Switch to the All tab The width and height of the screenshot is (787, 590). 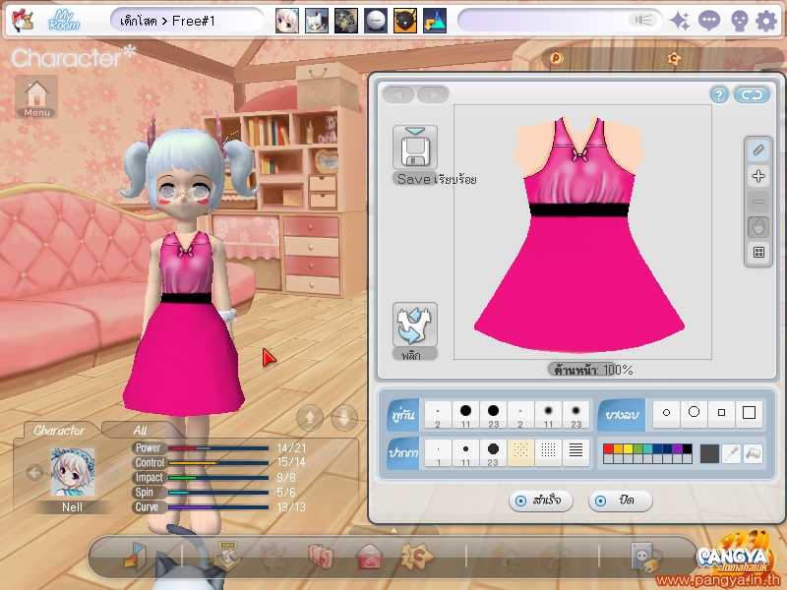[x=140, y=430]
